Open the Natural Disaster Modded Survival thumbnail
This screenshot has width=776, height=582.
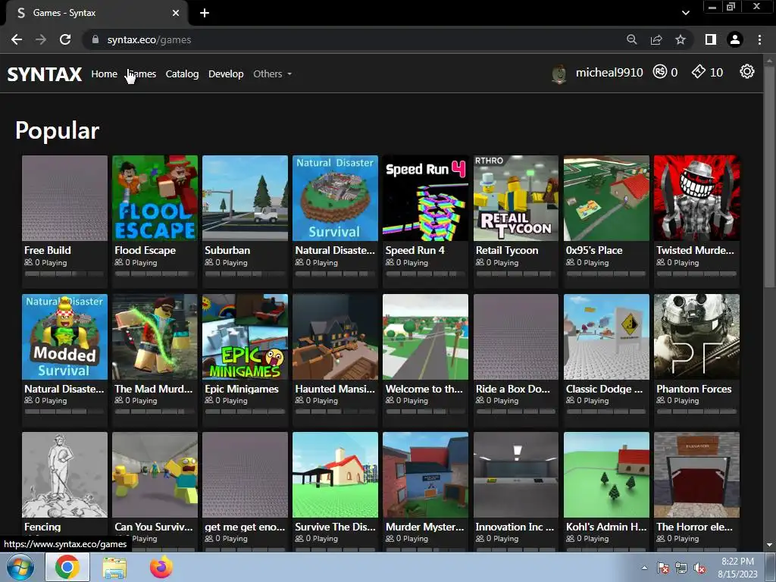[x=65, y=336]
